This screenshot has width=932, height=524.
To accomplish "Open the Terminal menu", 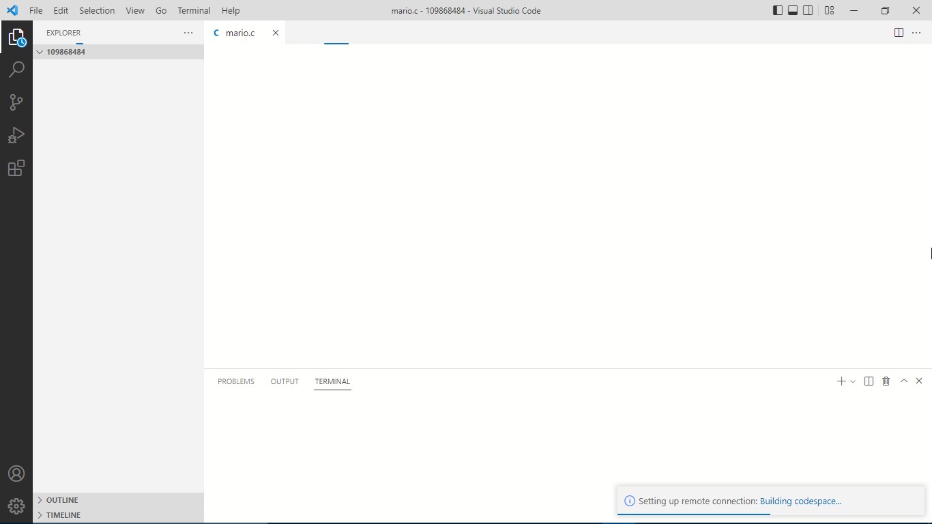I will 193,10.
